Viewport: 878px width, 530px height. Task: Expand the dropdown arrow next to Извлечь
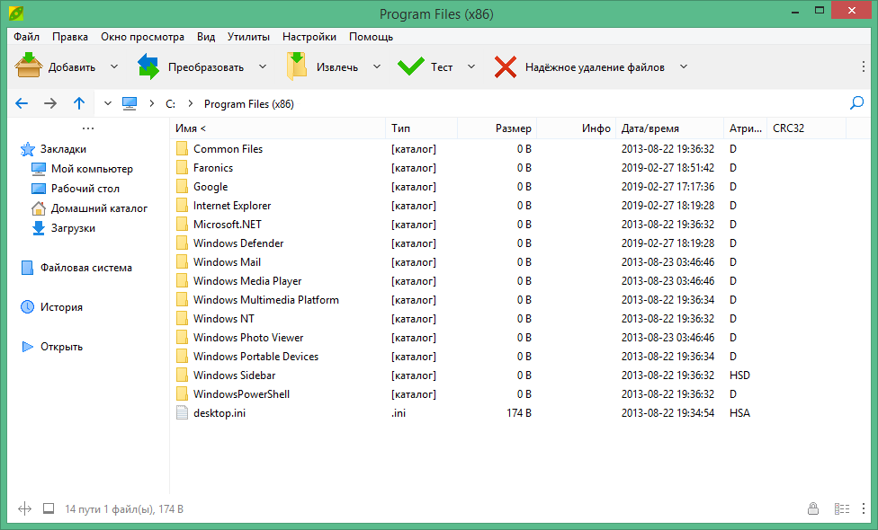pos(376,66)
